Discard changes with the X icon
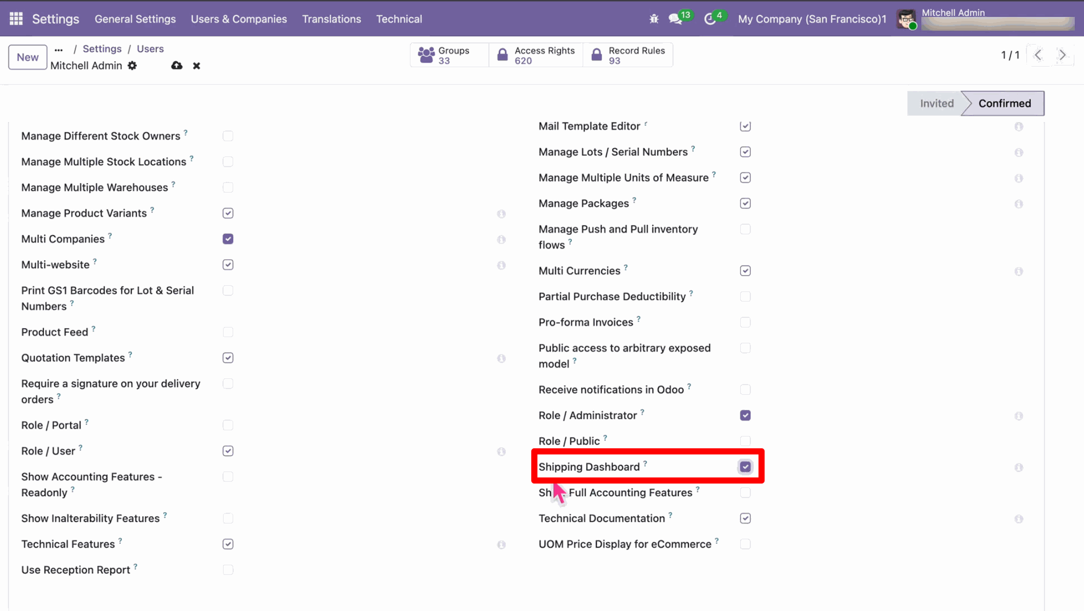This screenshot has height=611, width=1084. point(196,66)
